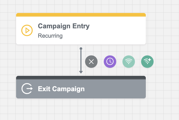
Task: Click the connector's starting dot below Campaign Entry
Action: pos(81,49)
